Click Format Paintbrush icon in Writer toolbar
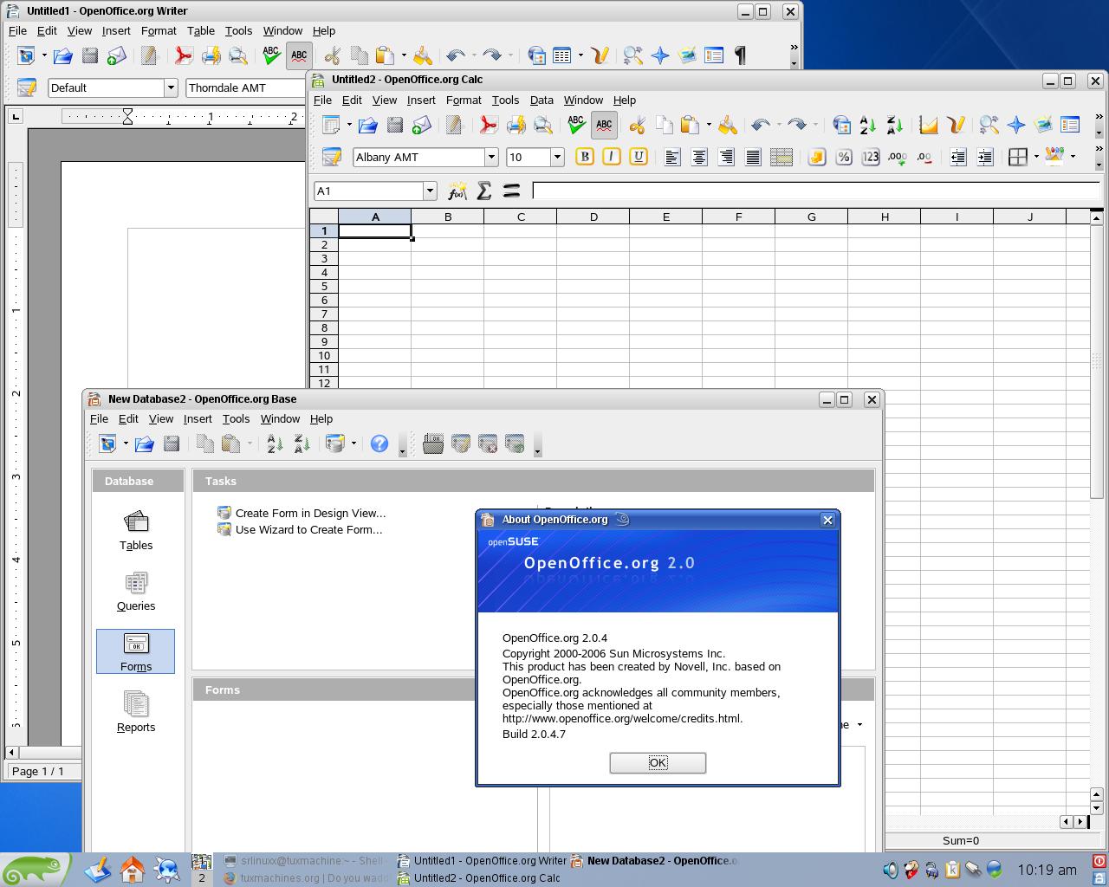This screenshot has height=887, width=1109. (x=423, y=55)
